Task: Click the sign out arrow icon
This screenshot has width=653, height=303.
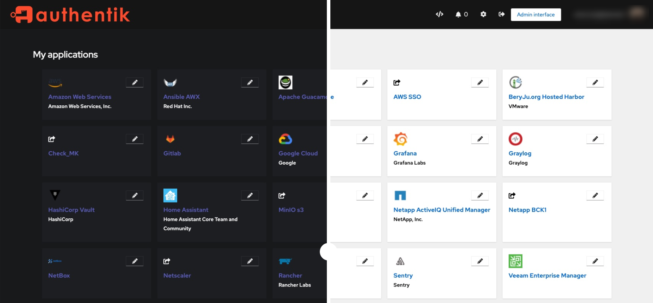Action: pos(501,14)
